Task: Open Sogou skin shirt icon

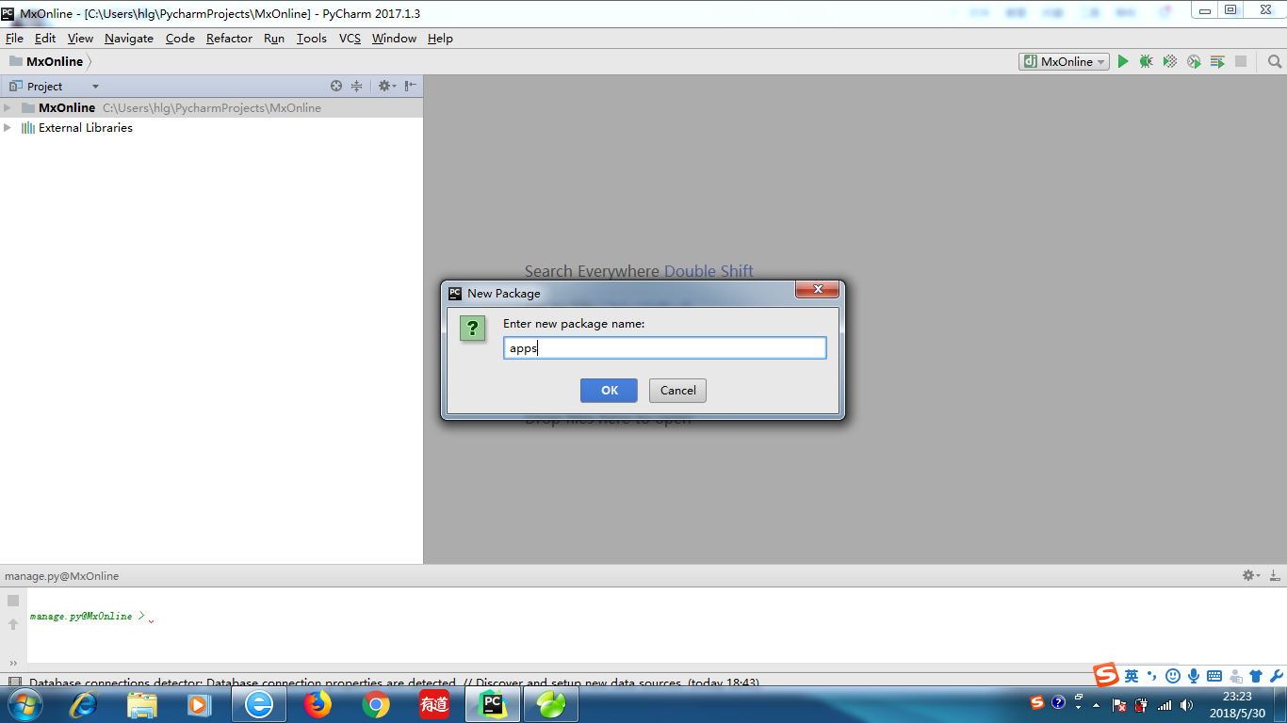Action: pyautogui.click(x=1256, y=676)
